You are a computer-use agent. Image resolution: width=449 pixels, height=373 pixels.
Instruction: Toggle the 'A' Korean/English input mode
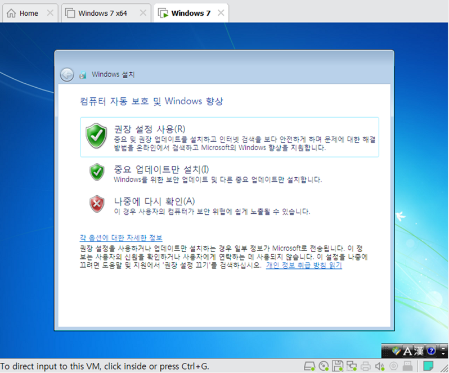coord(407,350)
